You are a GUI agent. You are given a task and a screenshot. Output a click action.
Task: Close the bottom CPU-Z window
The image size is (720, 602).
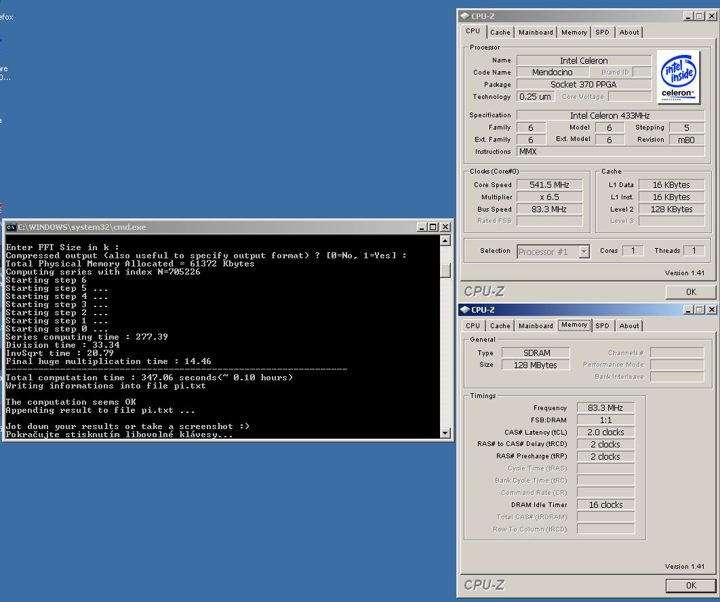click(x=711, y=310)
